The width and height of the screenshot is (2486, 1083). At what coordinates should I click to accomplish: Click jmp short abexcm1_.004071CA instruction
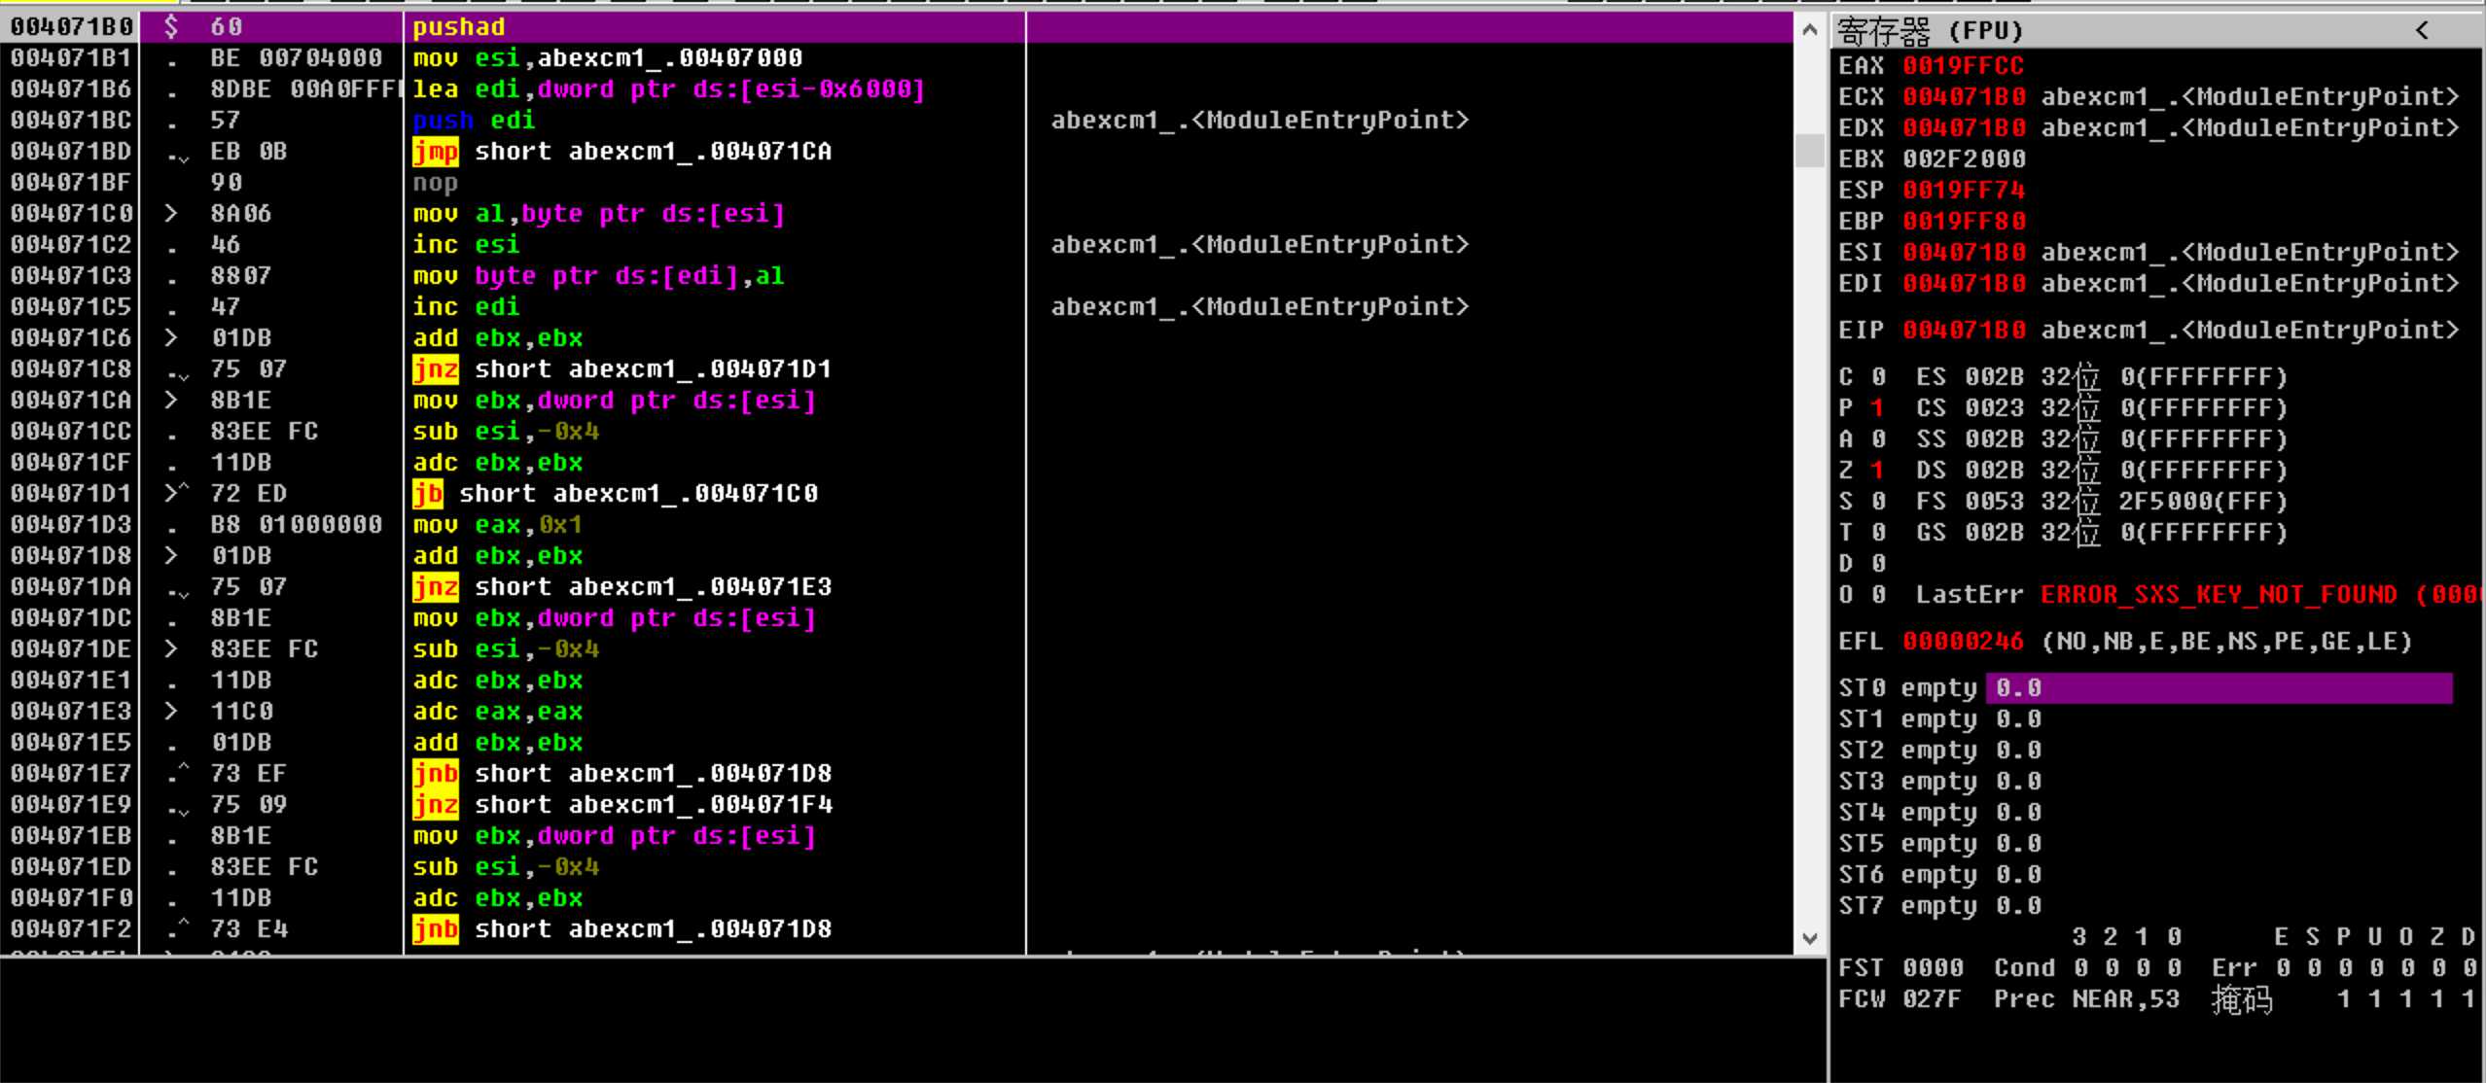[x=622, y=152]
